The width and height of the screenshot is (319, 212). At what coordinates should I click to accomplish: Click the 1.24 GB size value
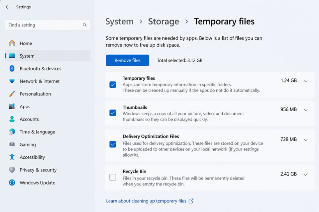[289, 80]
